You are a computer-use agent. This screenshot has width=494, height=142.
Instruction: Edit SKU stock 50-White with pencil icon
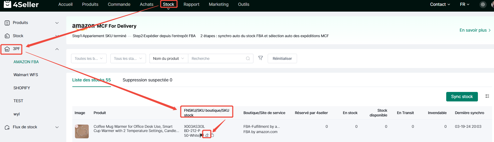[x=207, y=135]
